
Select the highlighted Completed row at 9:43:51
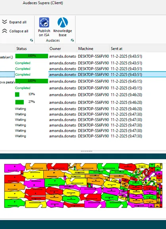point(83,74)
